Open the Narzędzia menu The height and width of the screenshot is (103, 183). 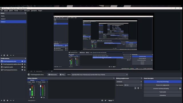click(x=34, y=11)
